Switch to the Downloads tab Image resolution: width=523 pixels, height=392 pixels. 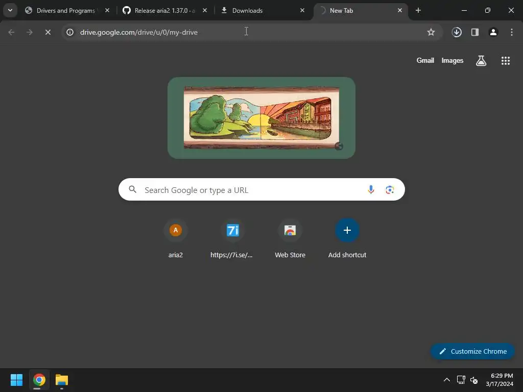[247, 11]
